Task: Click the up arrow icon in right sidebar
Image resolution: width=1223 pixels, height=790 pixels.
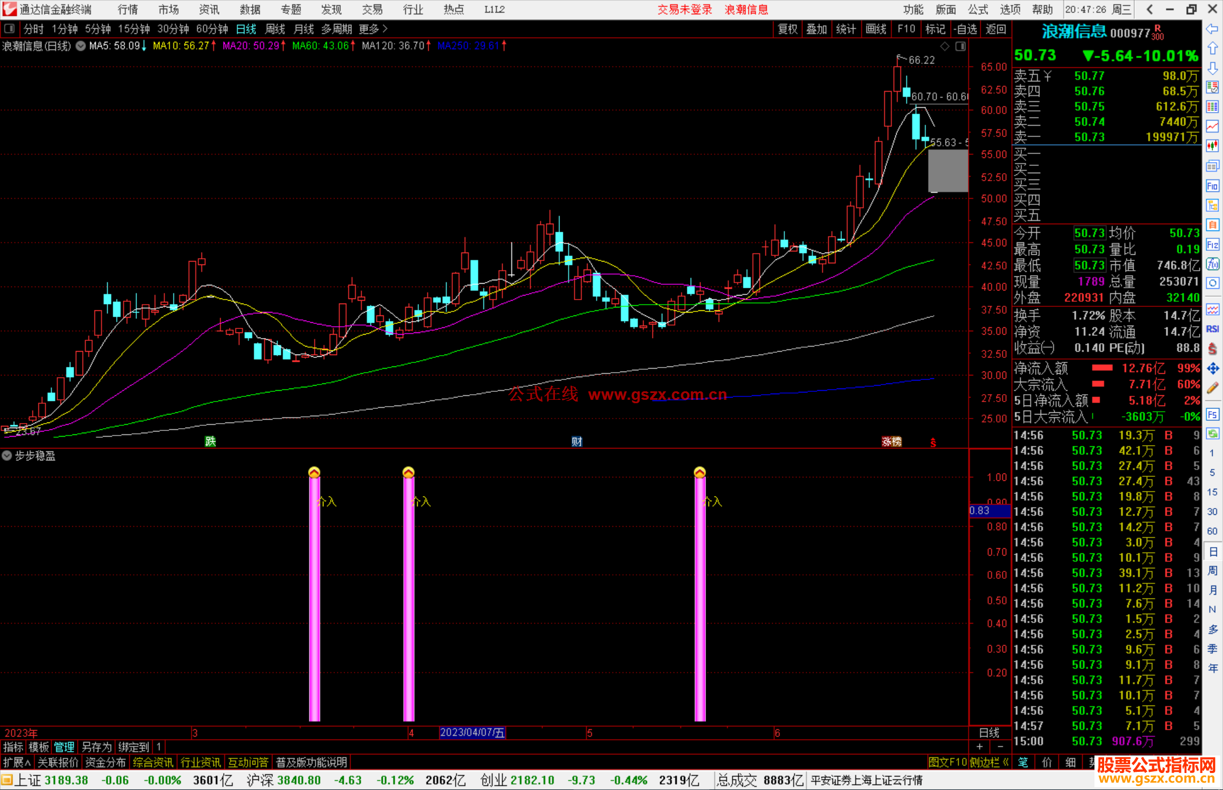Action: (1212, 49)
